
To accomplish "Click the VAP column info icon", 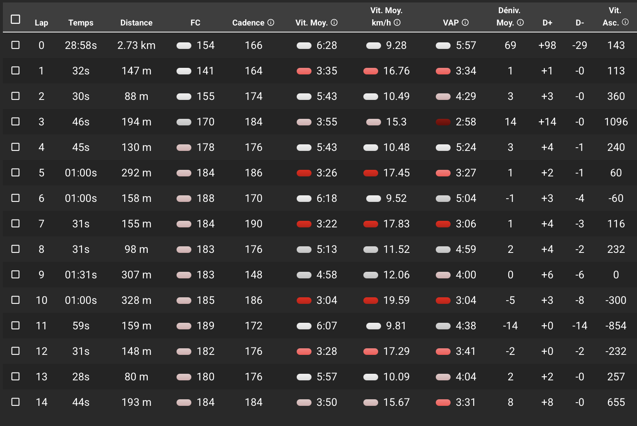I will [465, 23].
